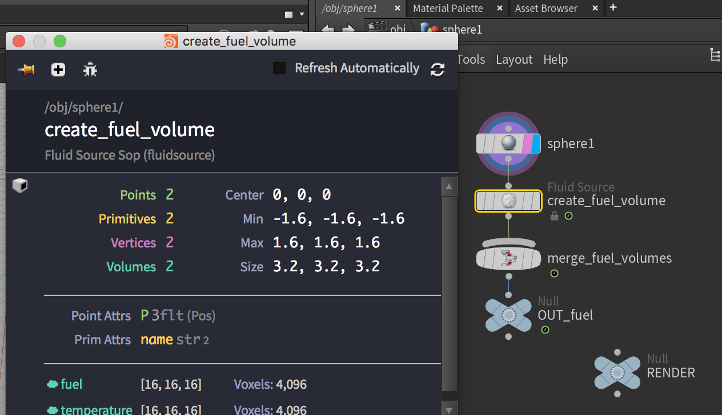This screenshot has width=722, height=415.
Task: Open the tree view icon at the network editor's right edge
Action: tap(715, 55)
